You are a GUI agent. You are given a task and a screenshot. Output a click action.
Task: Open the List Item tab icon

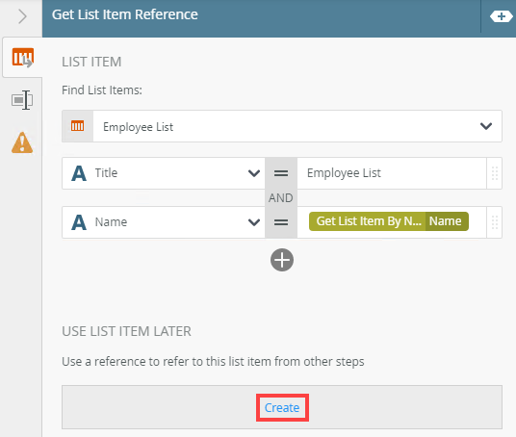[x=22, y=58]
